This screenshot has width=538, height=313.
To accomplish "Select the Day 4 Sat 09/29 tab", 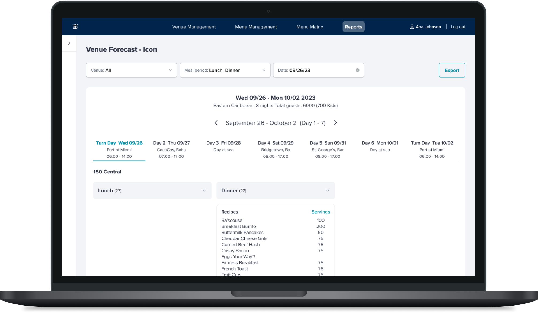I will tap(275, 149).
